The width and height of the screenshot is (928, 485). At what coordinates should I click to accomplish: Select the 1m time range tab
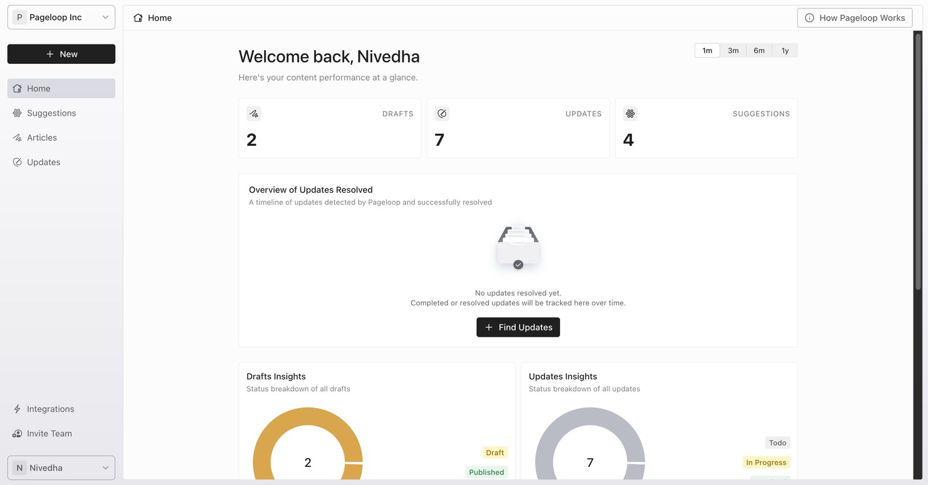[707, 51]
